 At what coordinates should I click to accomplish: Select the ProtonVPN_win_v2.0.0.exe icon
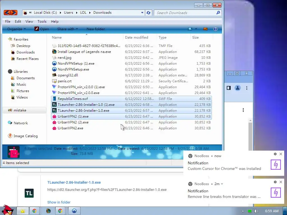(x=54, y=93)
